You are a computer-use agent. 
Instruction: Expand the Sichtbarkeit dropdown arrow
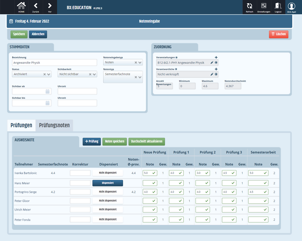point(94,74)
